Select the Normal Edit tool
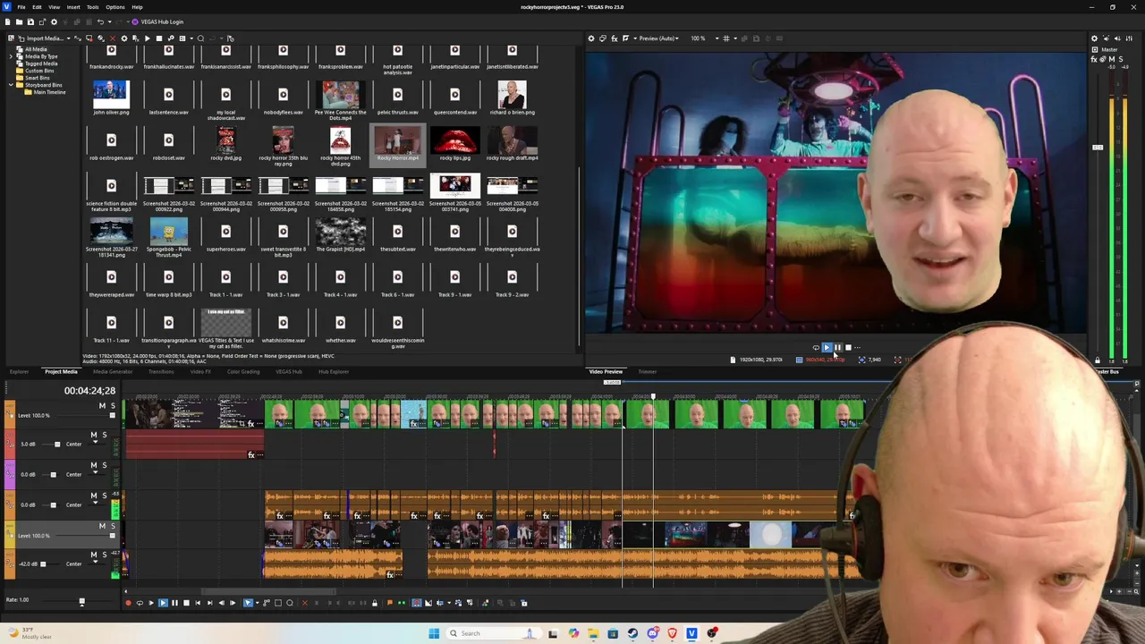Image resolution: width=1145 pixels, height=644 pixels. tap(248, 603)
